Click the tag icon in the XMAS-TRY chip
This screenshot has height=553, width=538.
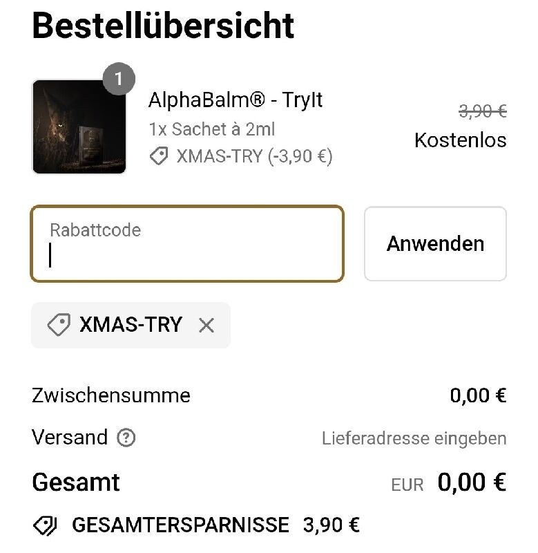tap(59, 325)
